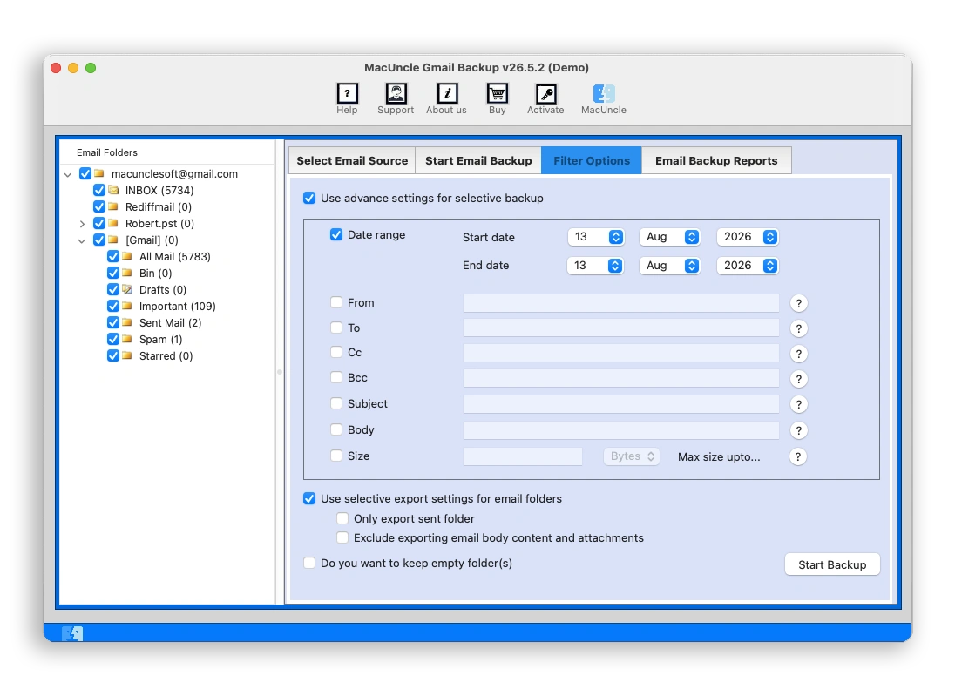Screen dimensions: 955x696
Task: Enable the Bcc filter checkbox
Action: tap(336, 377)
